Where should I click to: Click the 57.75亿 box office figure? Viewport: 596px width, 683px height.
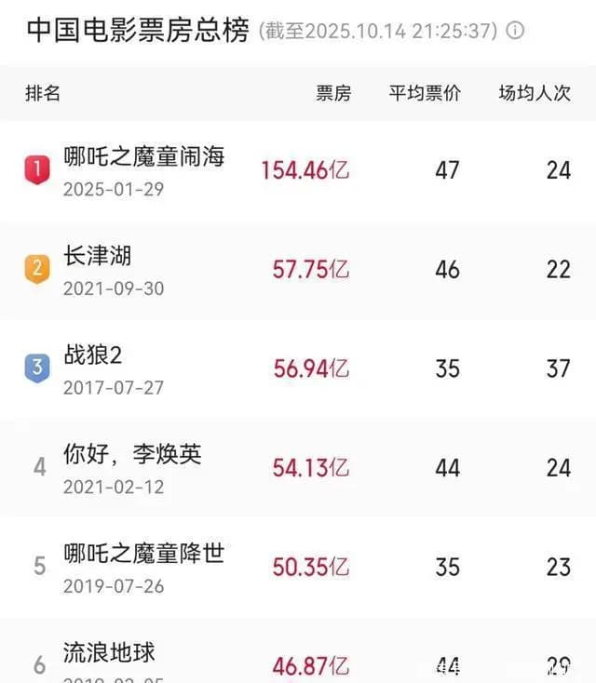click(310, 270)
